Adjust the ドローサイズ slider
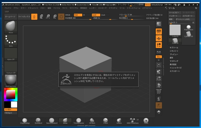Viewport: 201px width, 128px height. click(132, 15)
